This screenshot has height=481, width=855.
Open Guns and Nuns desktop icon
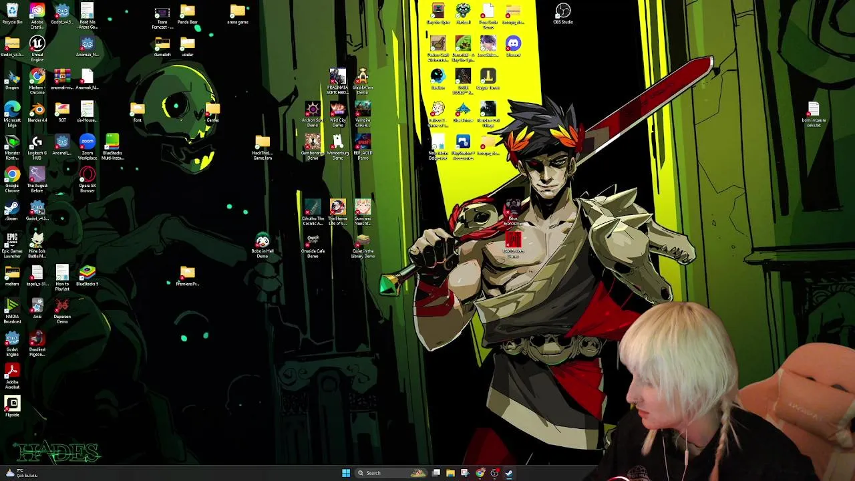click(x=363, y=212)
